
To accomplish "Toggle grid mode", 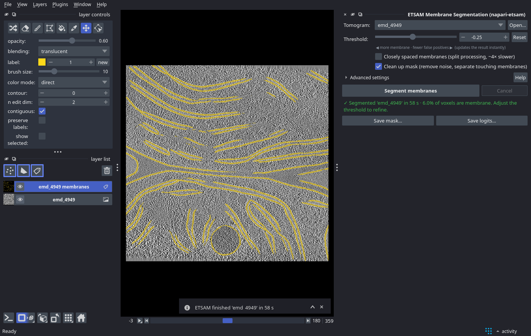I will coord(68,318).
